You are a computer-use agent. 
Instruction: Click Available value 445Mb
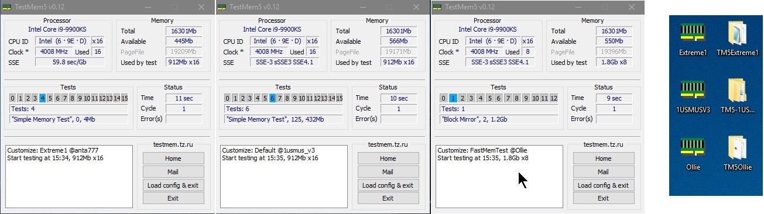pyautogui.click(x=183, y=42)
